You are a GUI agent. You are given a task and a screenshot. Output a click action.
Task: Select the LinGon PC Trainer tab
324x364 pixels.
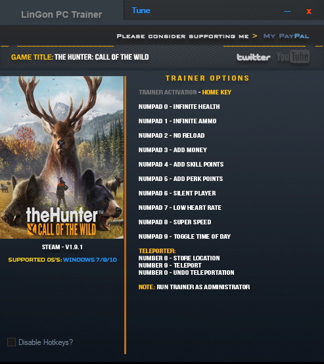pyautogui.click(x=62, y=14)
